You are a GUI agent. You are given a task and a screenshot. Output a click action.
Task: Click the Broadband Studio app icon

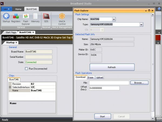point(2,4)
